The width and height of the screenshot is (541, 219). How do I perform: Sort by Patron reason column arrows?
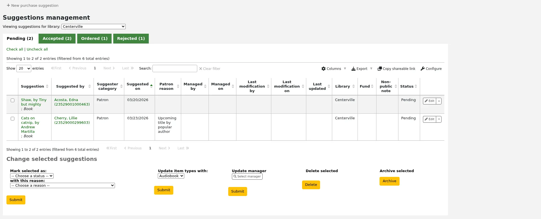[178, 86]
